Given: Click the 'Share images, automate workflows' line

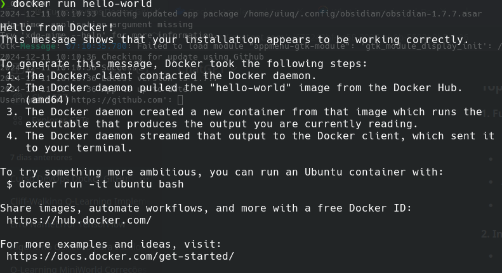Looking at the screenshot, I should [x=206, y=208].
